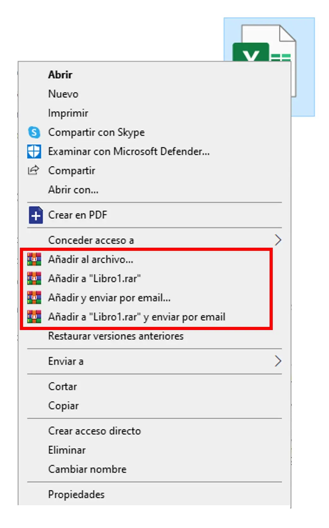Click the blue Crear en PDF icon
Image resolution: width=329 pixels, height=528 pixels.
(35, 215)
